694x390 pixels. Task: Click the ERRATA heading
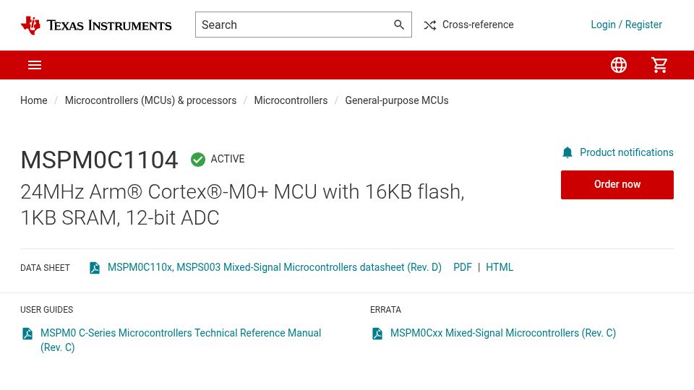(x=385, y=310)
